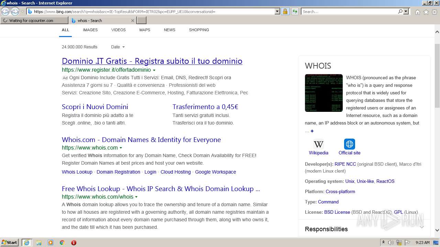440x247 pixels.
Task: Open Scopri i Nuovi Domini link
Action: (x=95, y=107)
